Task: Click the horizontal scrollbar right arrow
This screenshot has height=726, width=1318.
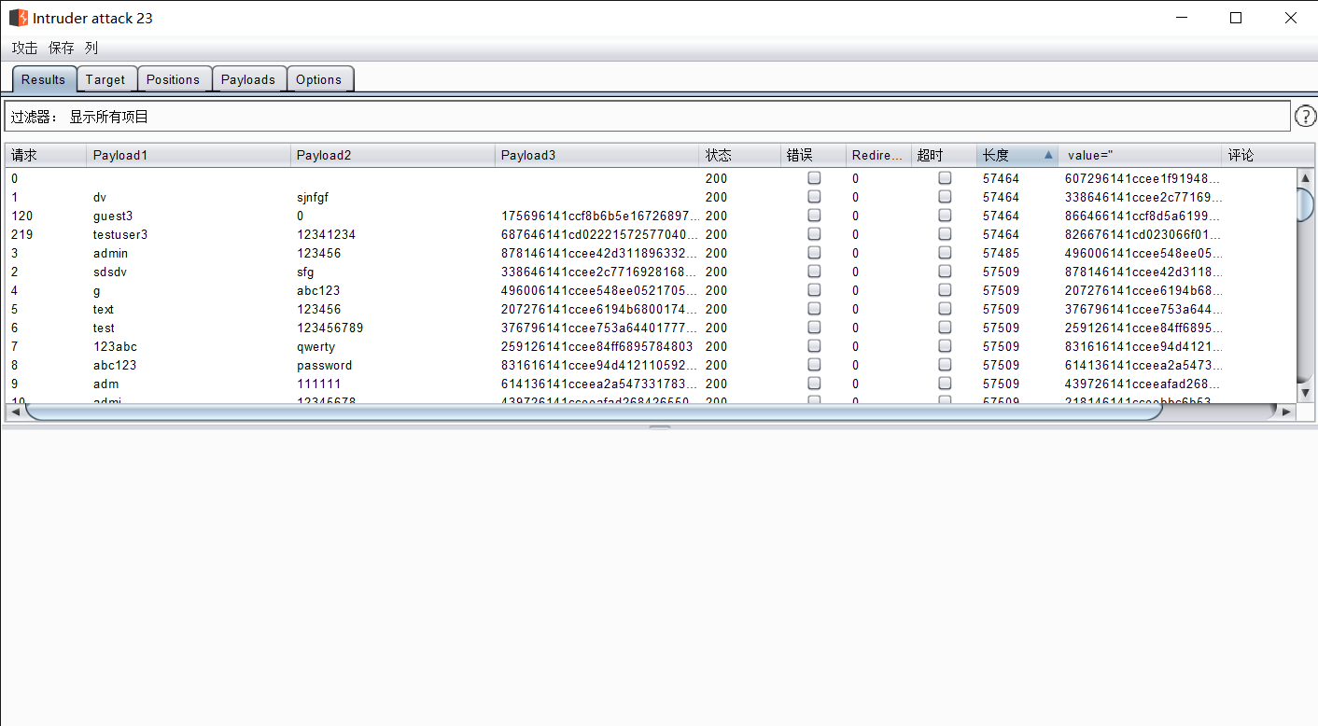Action: pos(1287,412)
